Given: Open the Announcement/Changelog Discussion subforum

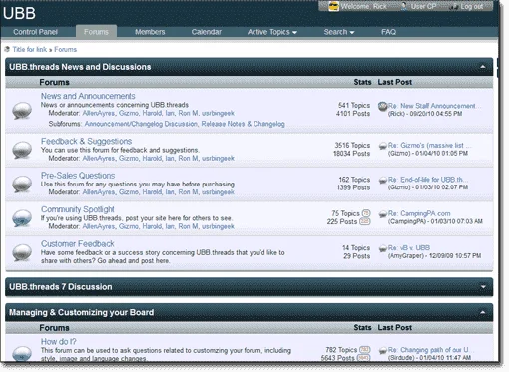Looking at the screenshot, I should (x=141, y=124).
